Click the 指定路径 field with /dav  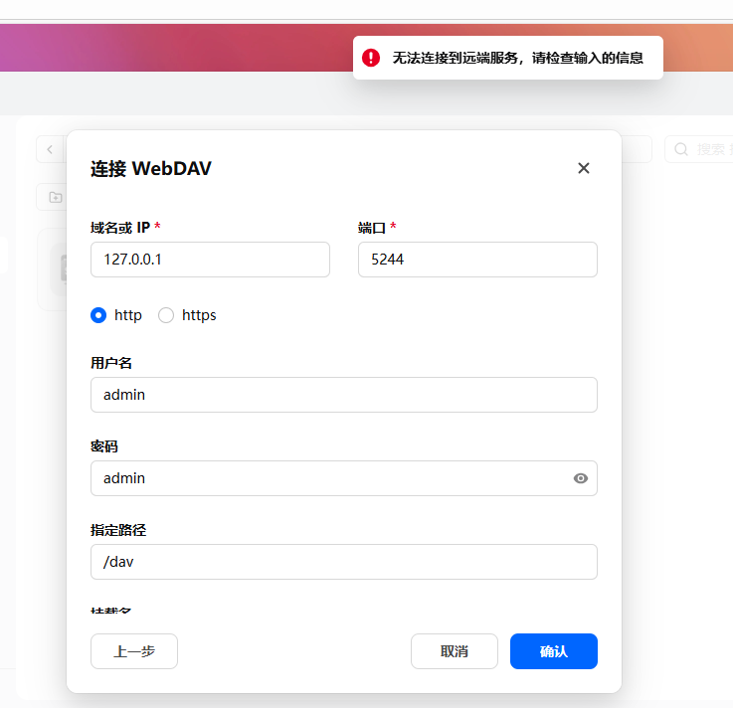coord(344,562)
